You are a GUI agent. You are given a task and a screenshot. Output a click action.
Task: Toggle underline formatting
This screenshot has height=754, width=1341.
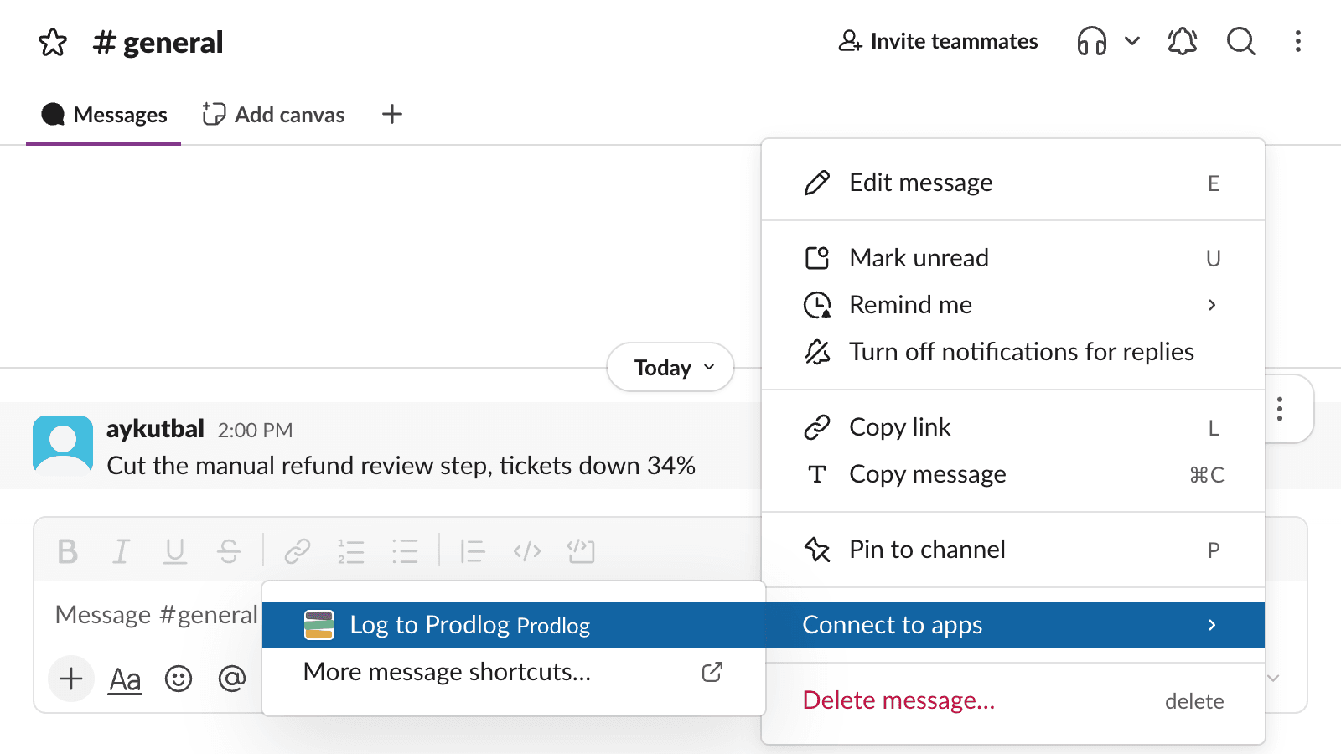tap(175, 551)
